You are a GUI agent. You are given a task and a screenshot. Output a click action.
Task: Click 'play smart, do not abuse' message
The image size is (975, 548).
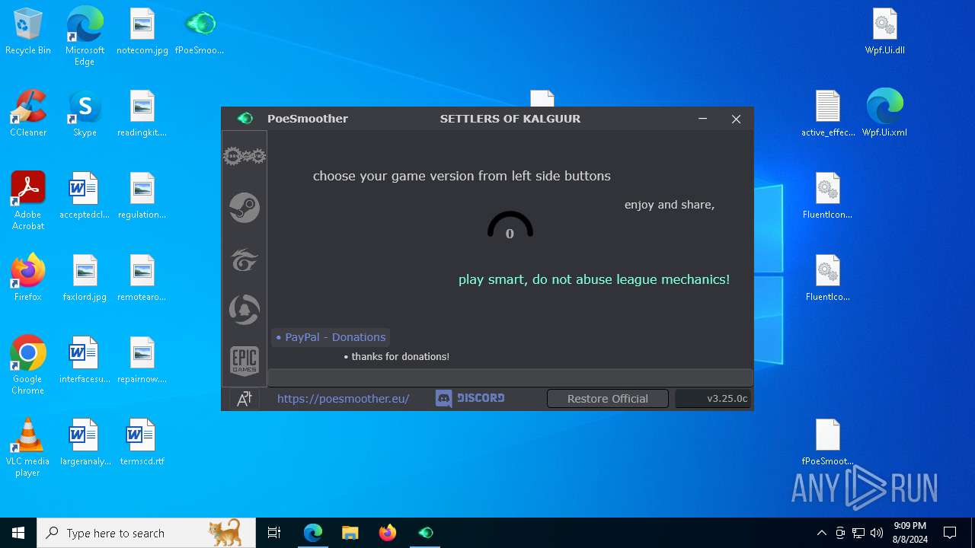(x=594, y=279)
